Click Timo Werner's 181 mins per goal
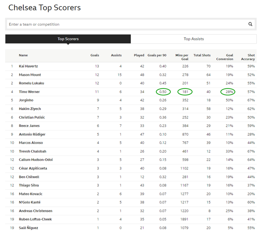 click(185, 92)
